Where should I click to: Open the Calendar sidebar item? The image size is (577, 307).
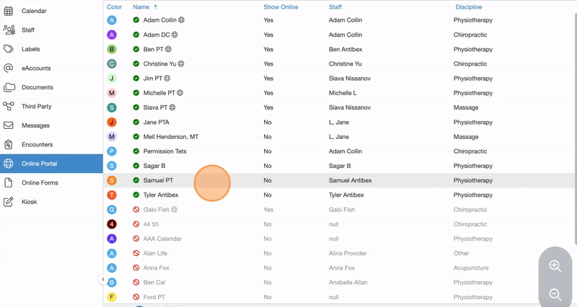34,12
